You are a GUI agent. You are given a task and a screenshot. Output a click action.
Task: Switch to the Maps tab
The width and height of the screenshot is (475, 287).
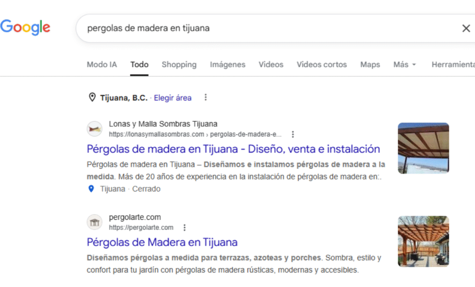(x=370, y=64)
